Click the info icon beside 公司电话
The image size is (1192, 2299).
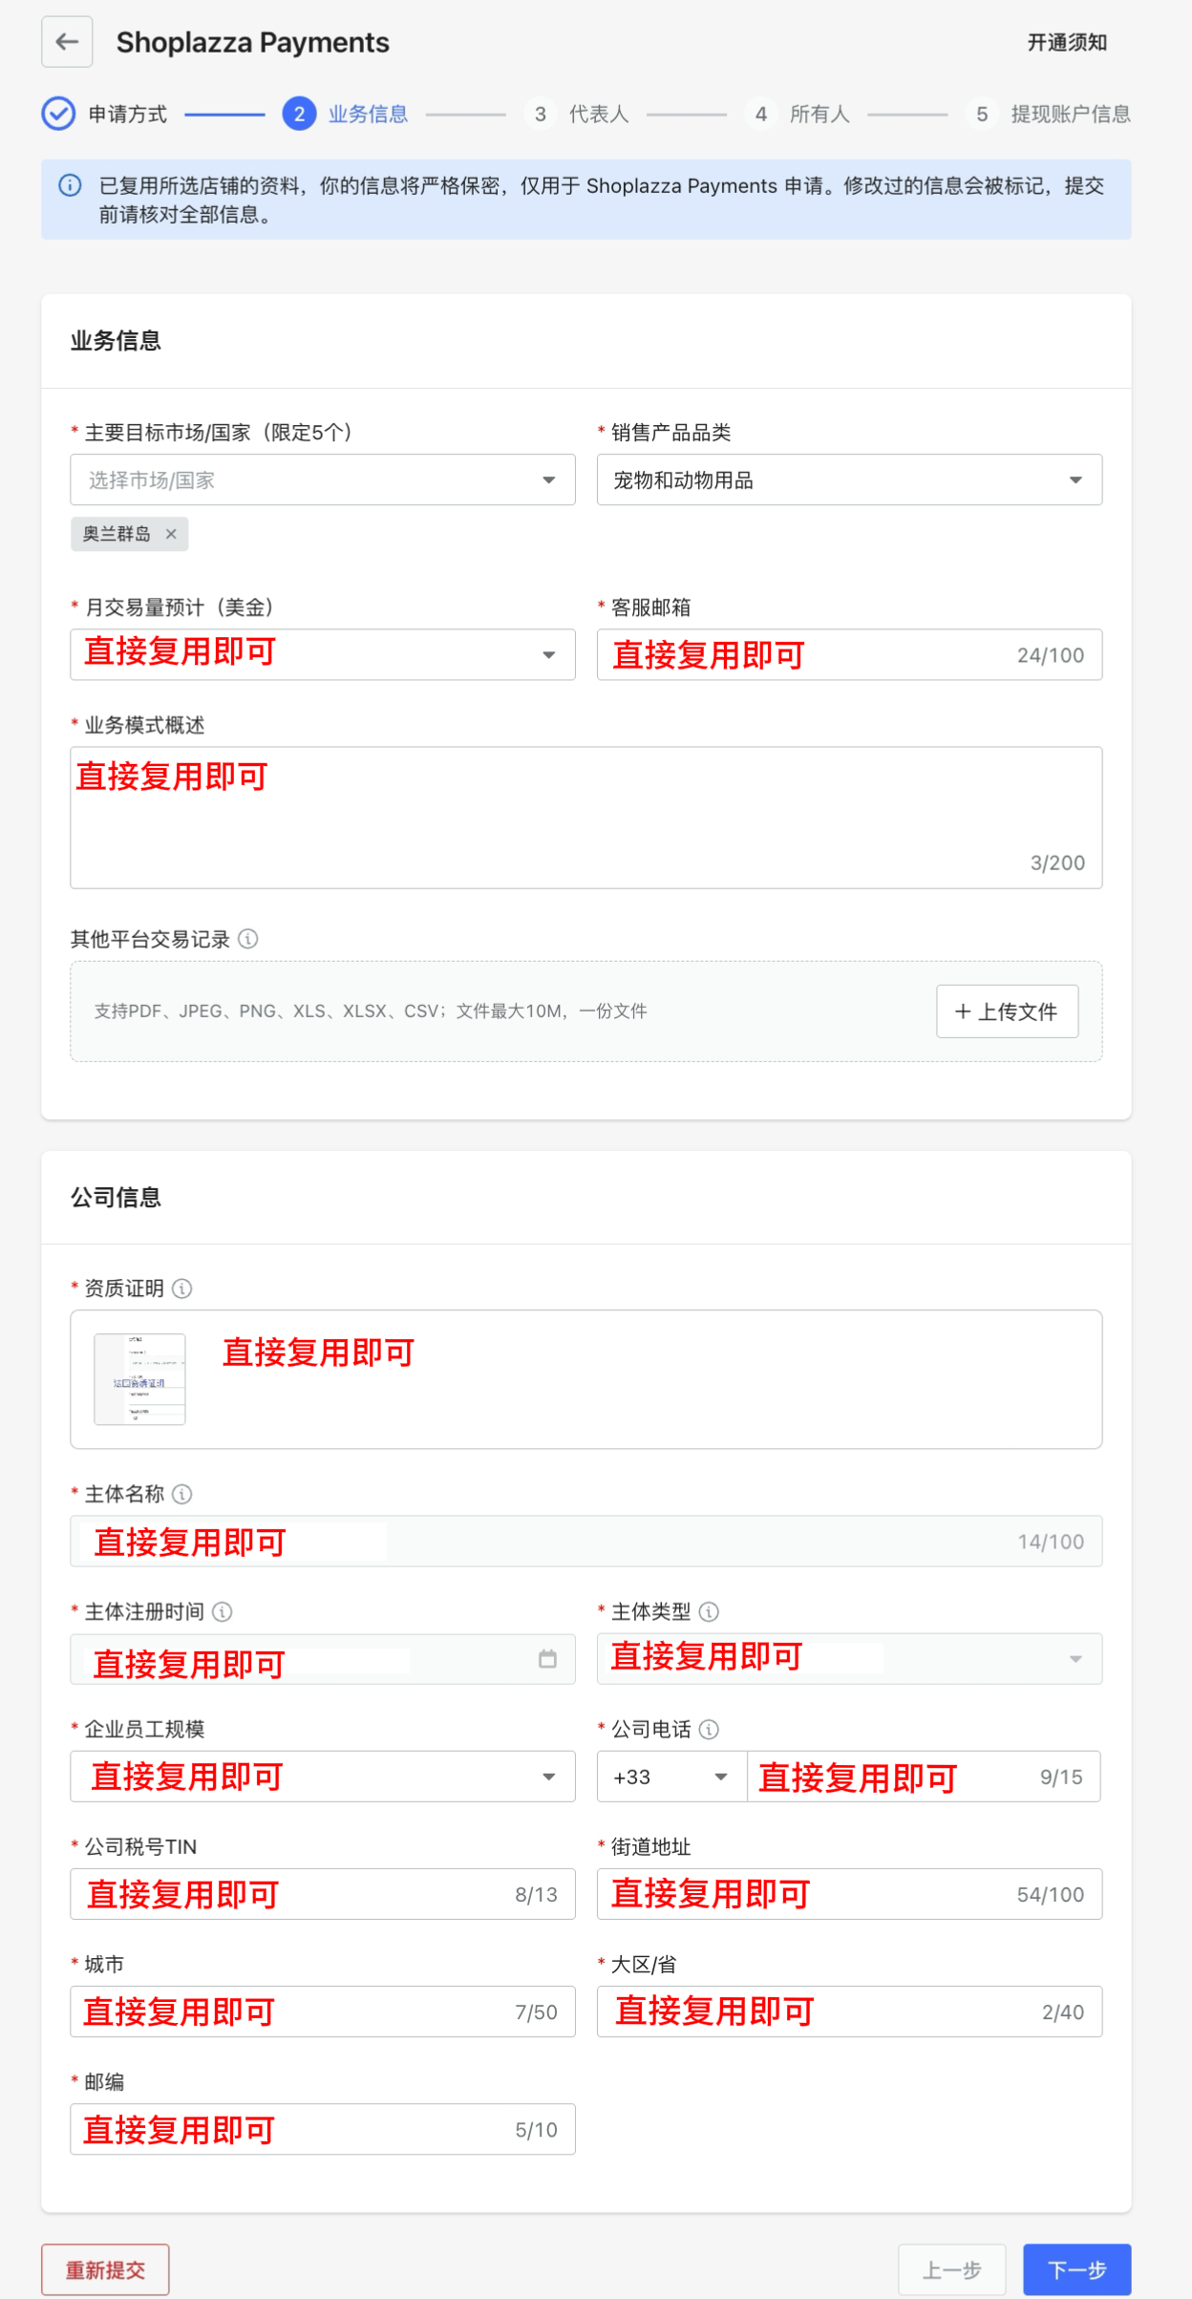pyautogui.click(x=709, y=1730)
